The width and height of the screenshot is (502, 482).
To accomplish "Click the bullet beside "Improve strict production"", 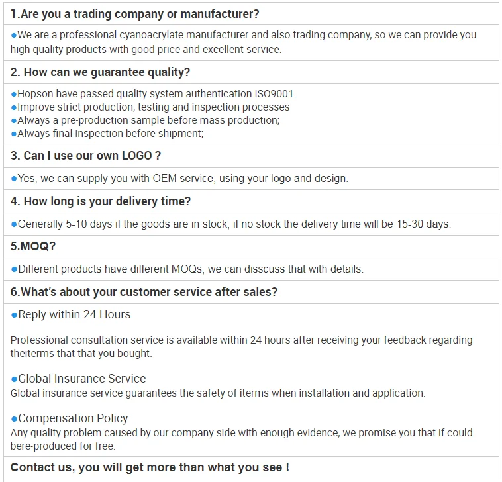I will click(14, 107).
